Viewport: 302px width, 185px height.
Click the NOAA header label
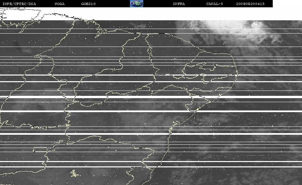pyautogui.click(x=59, y=4)
